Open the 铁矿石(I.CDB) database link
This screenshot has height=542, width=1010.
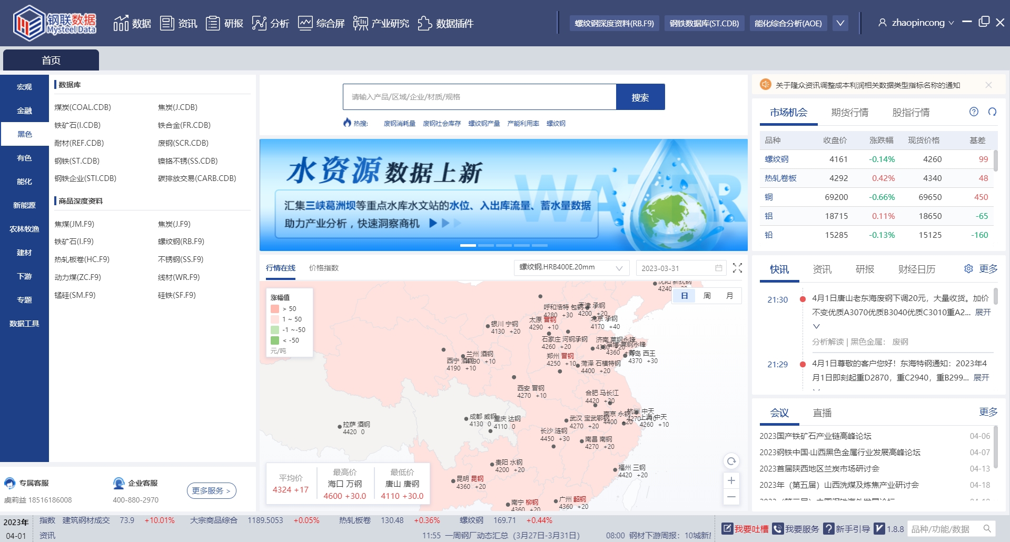77,125
